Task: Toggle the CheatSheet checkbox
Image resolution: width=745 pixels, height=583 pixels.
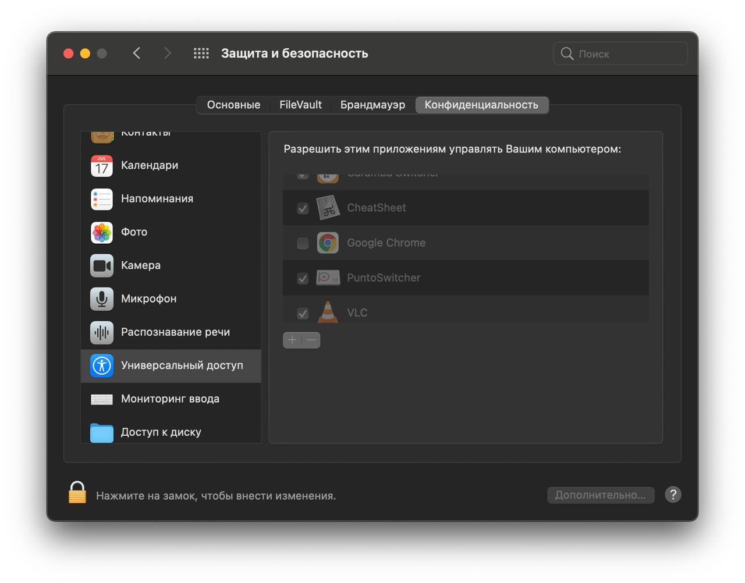Action: click(303, 208)
